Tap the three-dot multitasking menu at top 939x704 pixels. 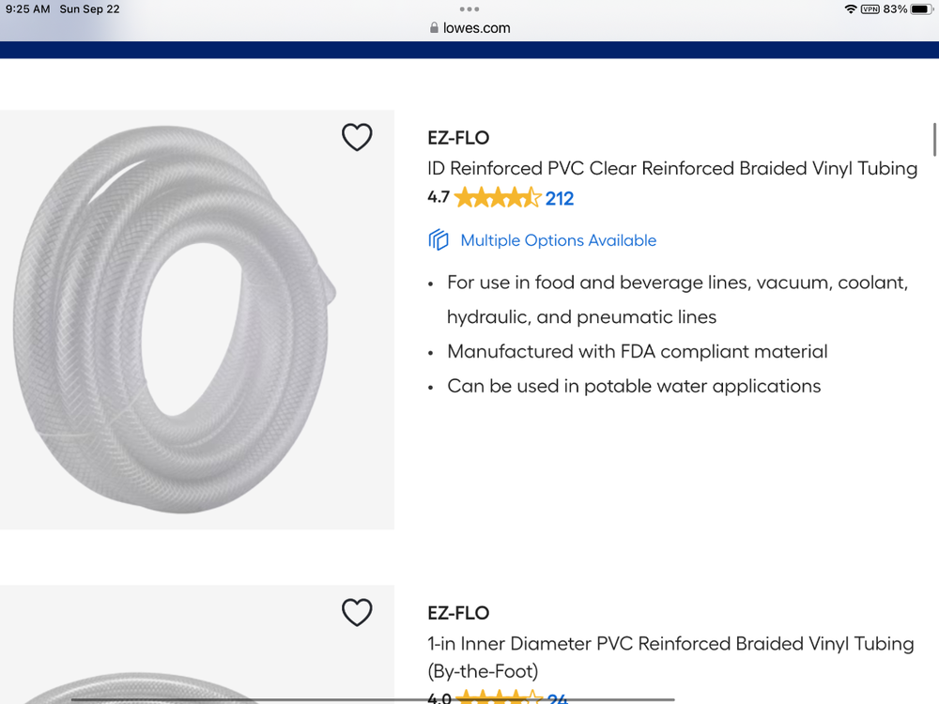pyautogui.click(x=469, y=8)
